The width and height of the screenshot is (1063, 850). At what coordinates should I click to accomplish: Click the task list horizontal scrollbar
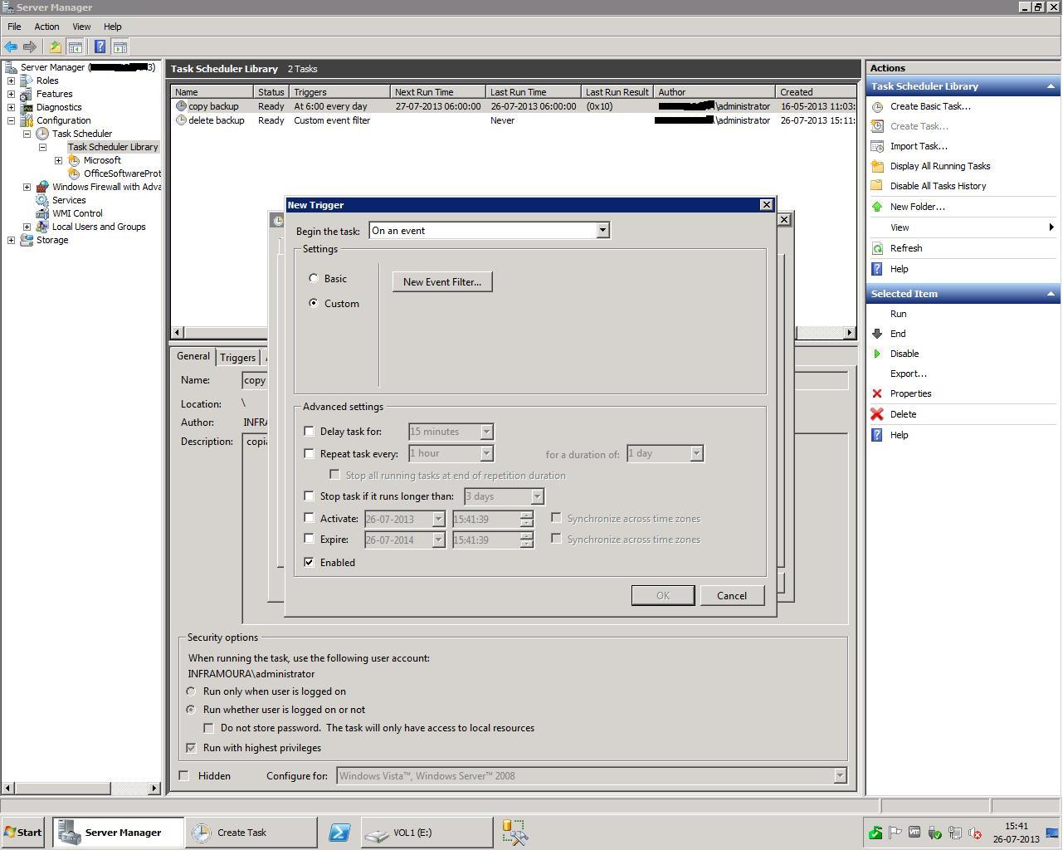tap(514, 333)
